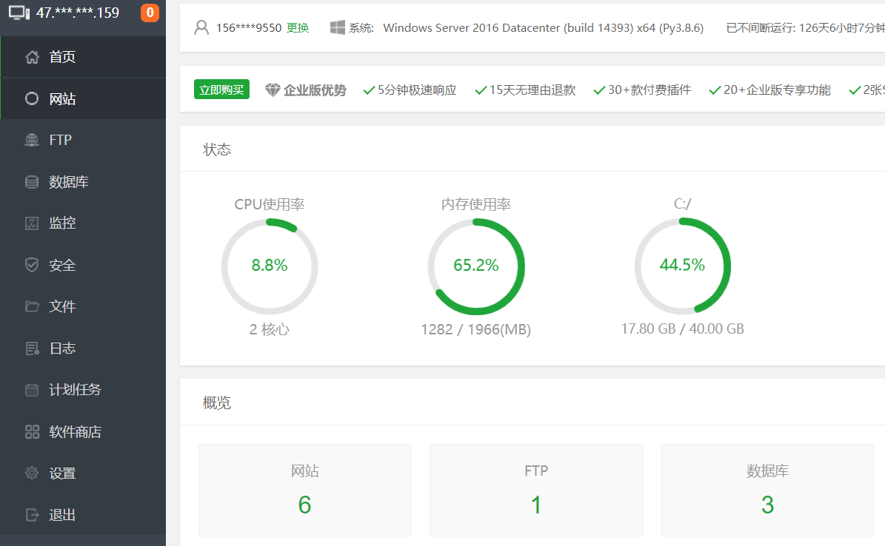Click the files folder icon
The image size is (885, 546).
(32, 306)
